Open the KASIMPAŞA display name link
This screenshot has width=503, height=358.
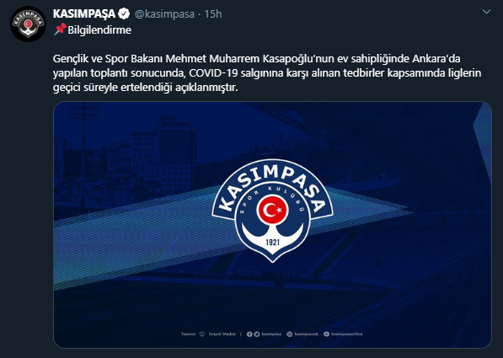[x=84, y=13]
